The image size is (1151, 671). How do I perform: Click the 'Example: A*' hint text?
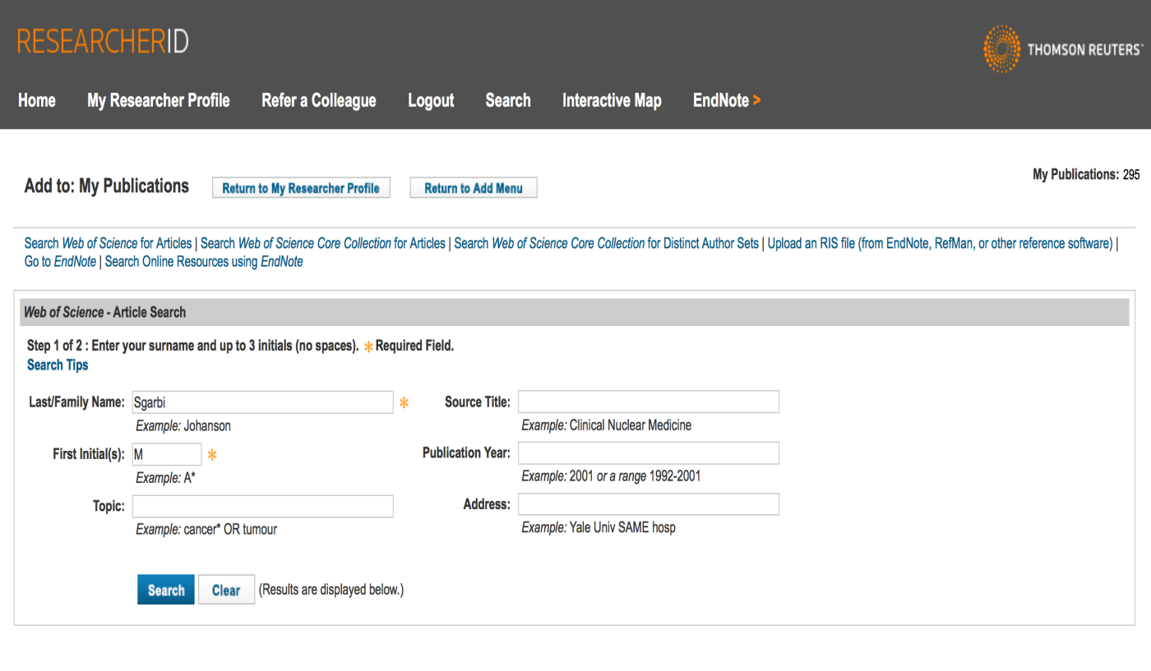[x=165, y=477]
